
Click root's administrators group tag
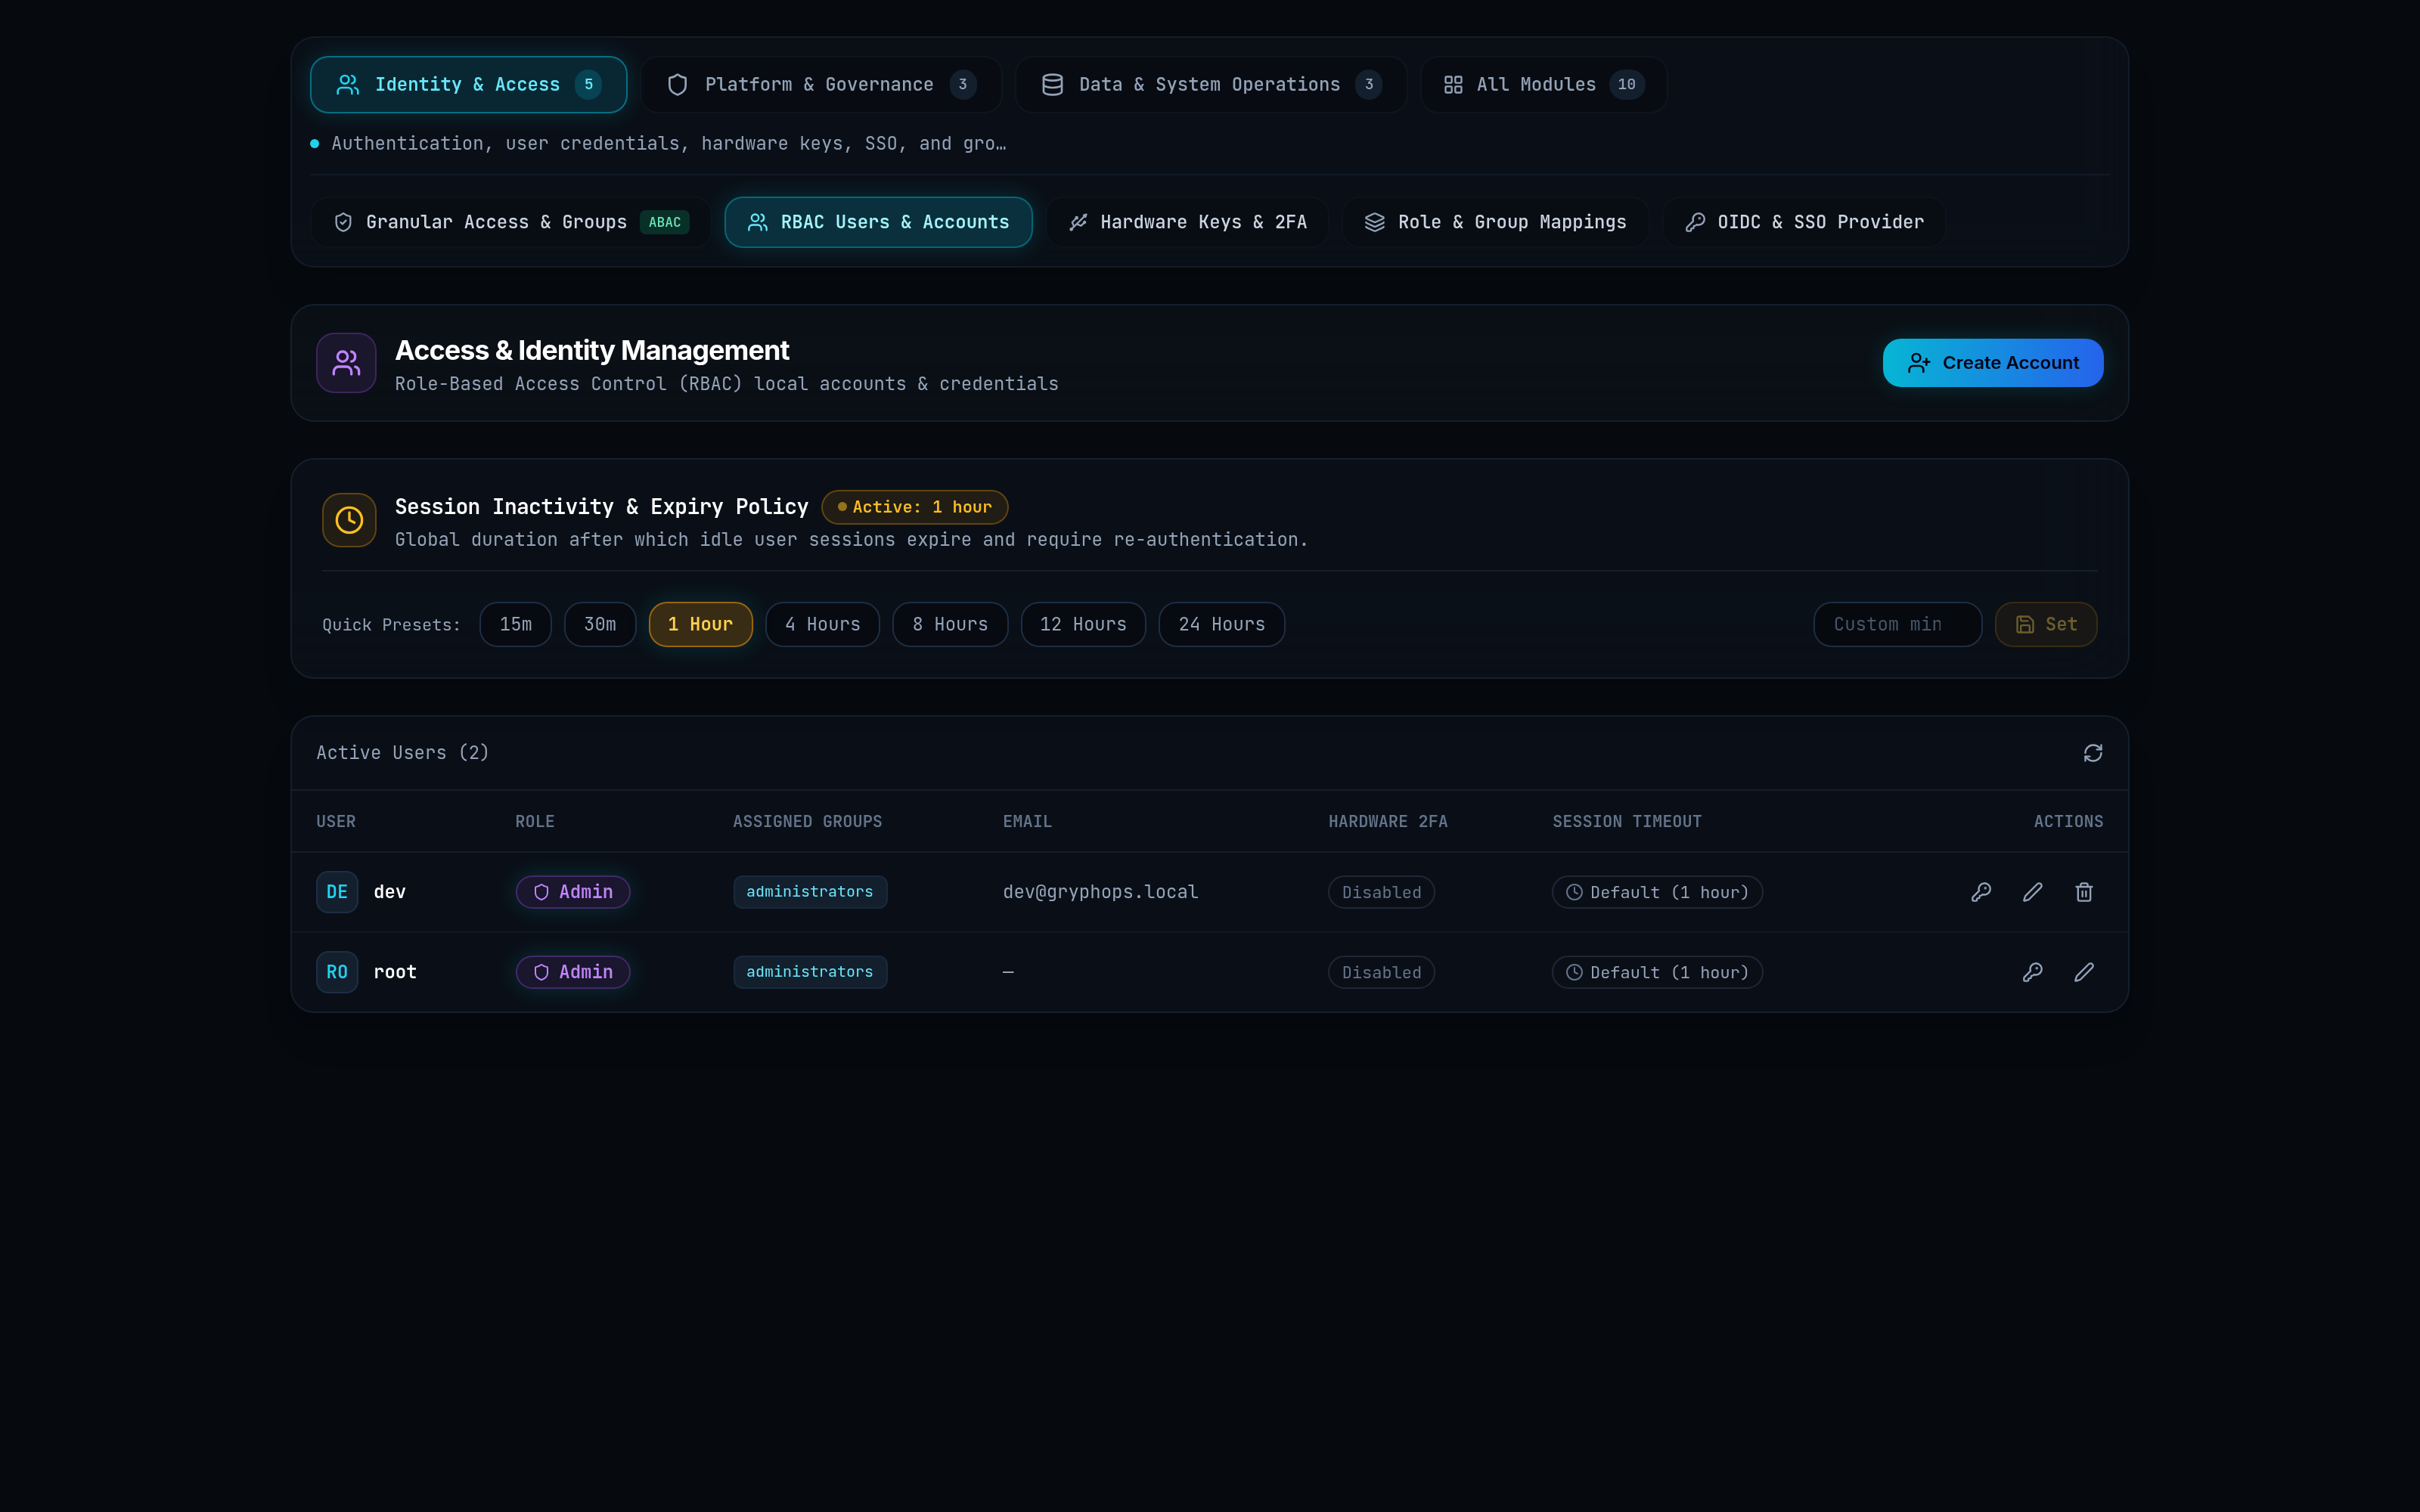point(810,972)
